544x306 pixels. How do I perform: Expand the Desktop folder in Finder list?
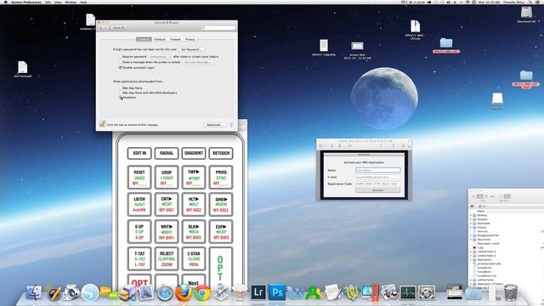point(471,215)
